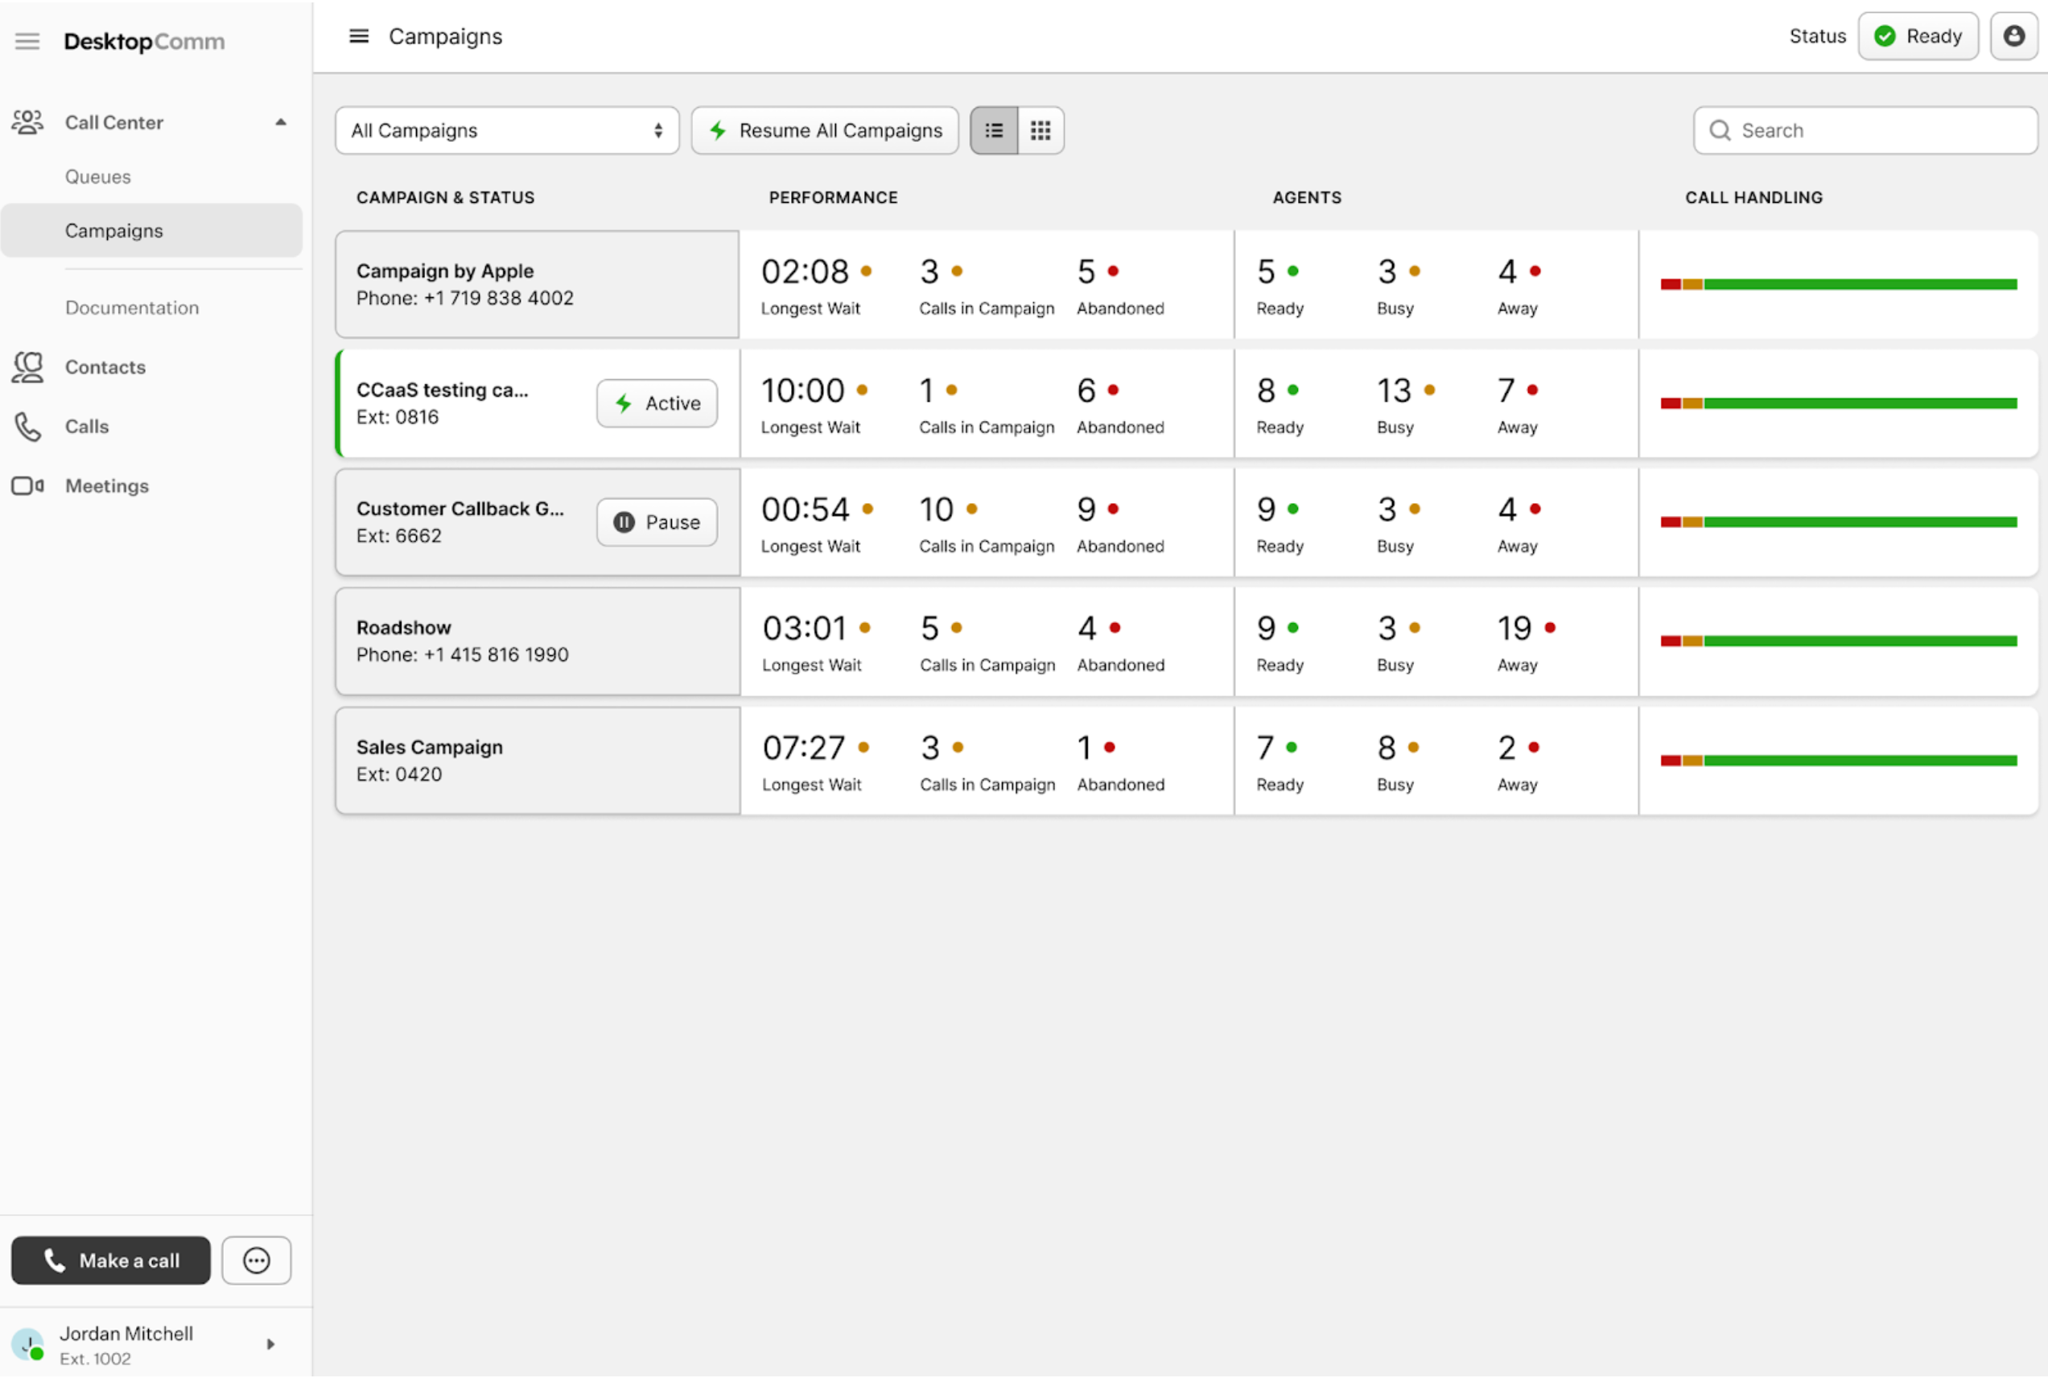Go to Queues in sidebar

pos(97,176)
